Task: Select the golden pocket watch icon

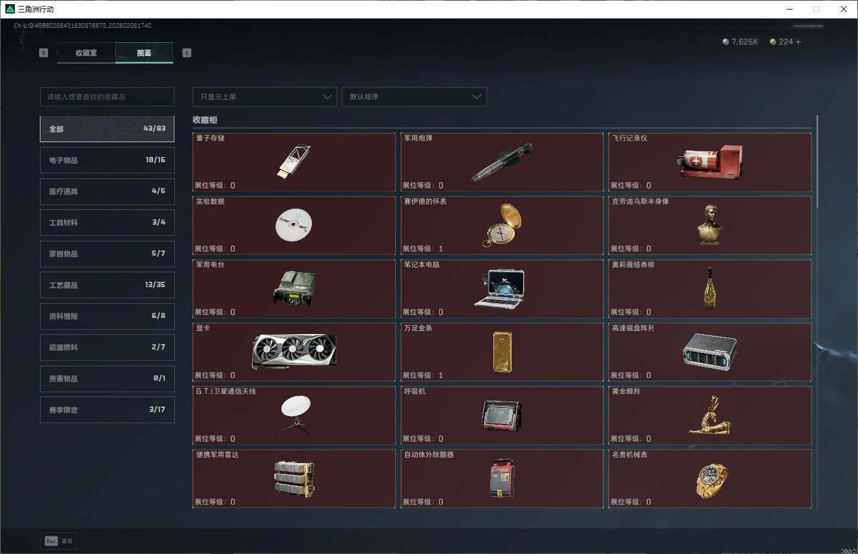Action: click(x=502, y=225)
